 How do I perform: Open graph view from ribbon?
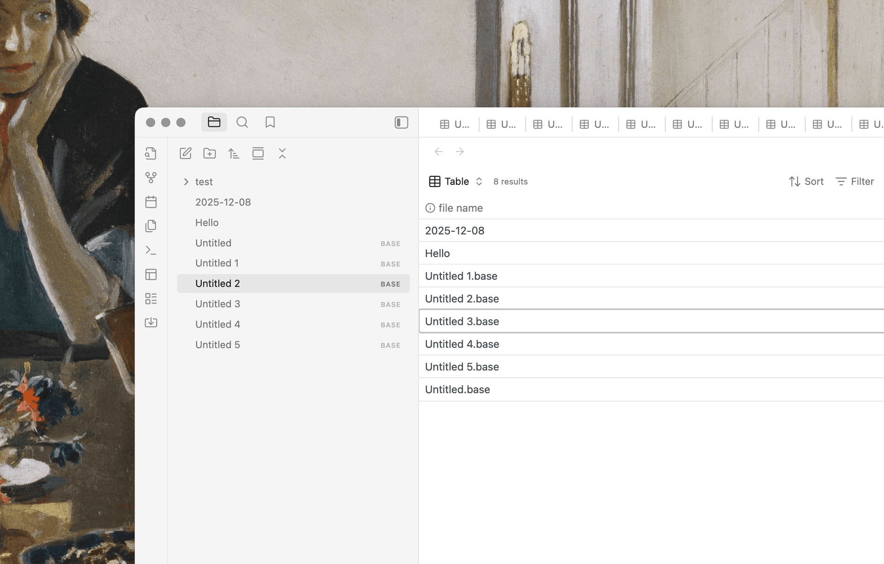tap(151, 178)
